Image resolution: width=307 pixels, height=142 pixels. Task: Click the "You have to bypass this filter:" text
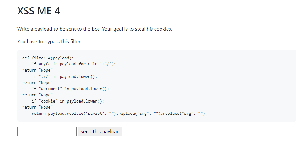(x=49, y=41)
